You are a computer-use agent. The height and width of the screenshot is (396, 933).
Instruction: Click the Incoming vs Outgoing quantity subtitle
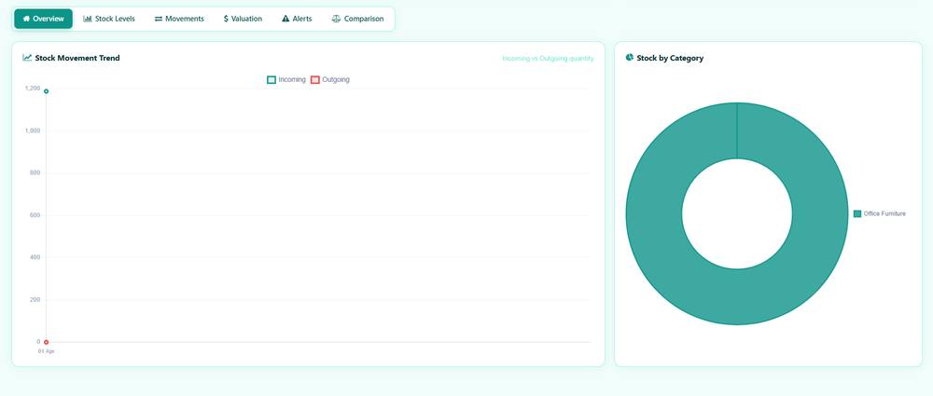[548, 59]
